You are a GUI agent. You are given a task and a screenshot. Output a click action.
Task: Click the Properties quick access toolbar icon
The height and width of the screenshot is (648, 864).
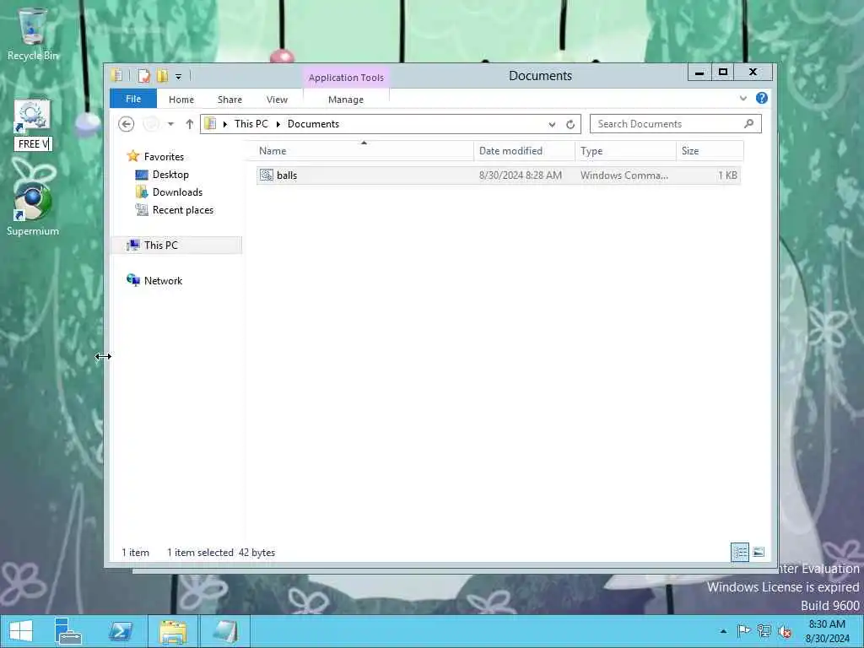pos(143,75)
